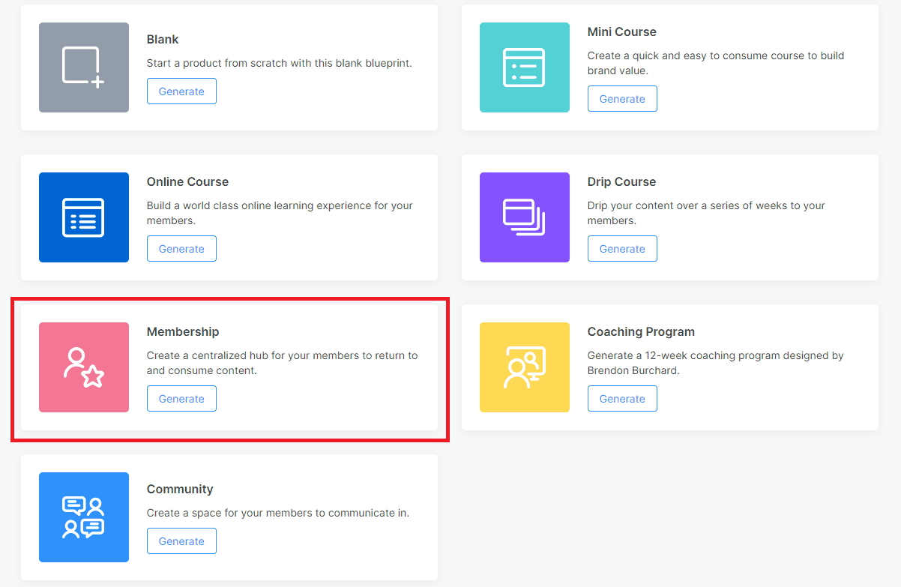The width and height of the screenshot is (901, 587).
Task: Click the purple Drip Course icon
Action: (525, 217)
